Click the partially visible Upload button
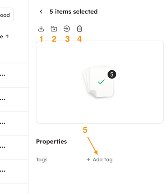Viewport: 166px width, 194px height. [6, 15]
